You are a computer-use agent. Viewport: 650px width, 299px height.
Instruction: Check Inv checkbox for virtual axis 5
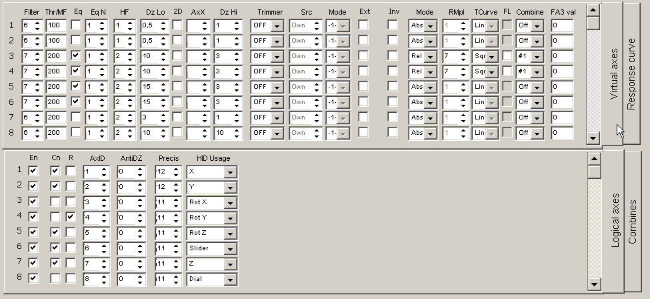pyautogui.click(x=393, y=86)
